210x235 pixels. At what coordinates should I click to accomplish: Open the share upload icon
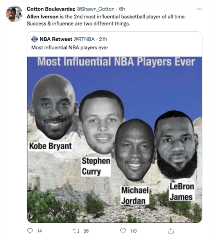171,231
